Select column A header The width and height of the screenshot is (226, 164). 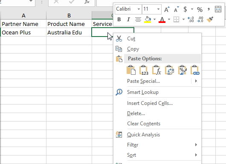tap(23, 15)
